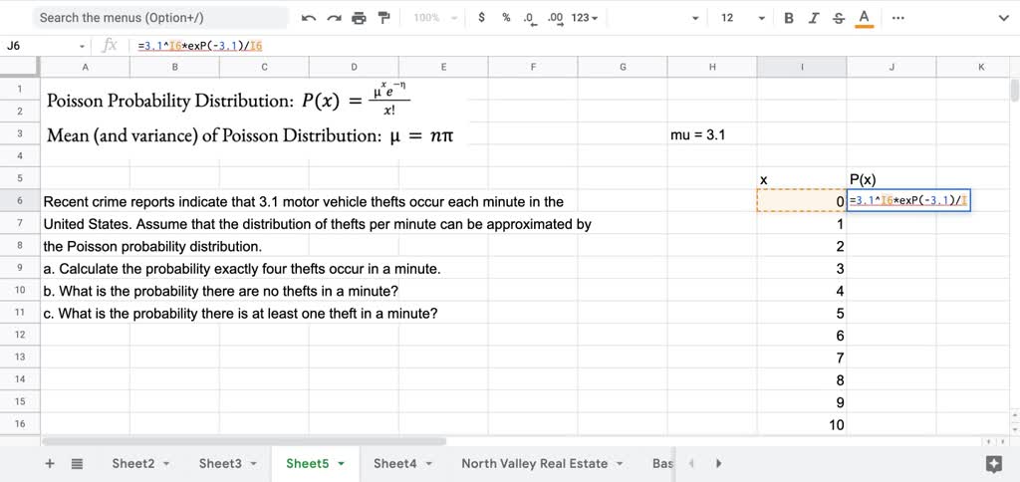Click the Poisson Probability Distribution formula image
The width and height of the screenshot is (1020, 482).
[231, 101]
